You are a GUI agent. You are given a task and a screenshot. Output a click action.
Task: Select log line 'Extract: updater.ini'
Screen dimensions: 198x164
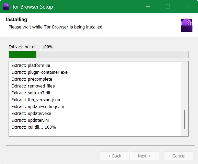(x=30, y=120)
